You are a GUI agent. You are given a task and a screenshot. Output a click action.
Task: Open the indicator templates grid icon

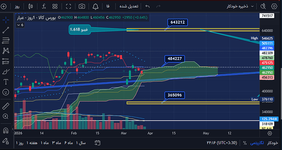[55, 7]
